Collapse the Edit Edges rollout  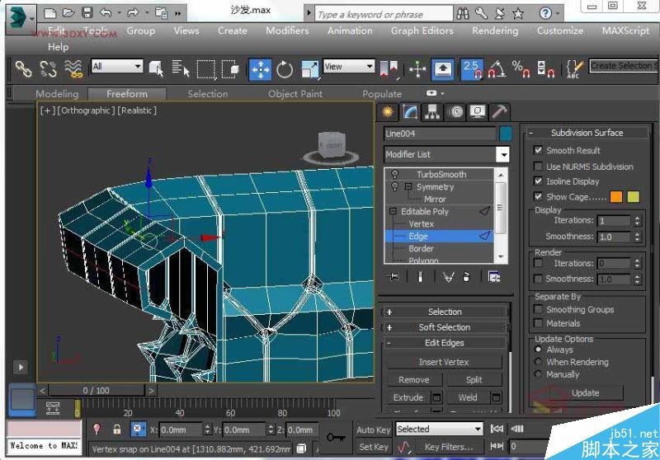click(445, 343)
